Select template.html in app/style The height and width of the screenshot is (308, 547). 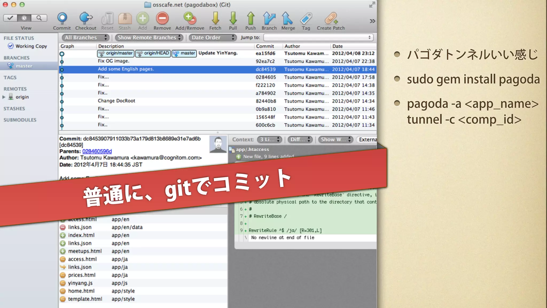[143, 299]
